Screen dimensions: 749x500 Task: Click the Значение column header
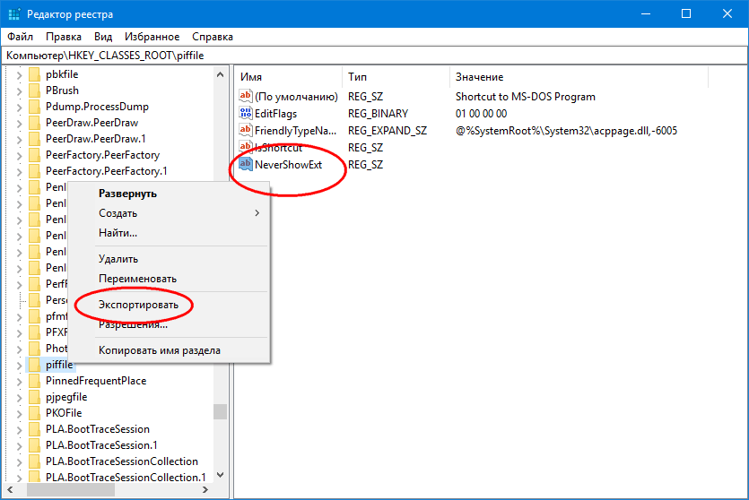click(x=480, y=77)
